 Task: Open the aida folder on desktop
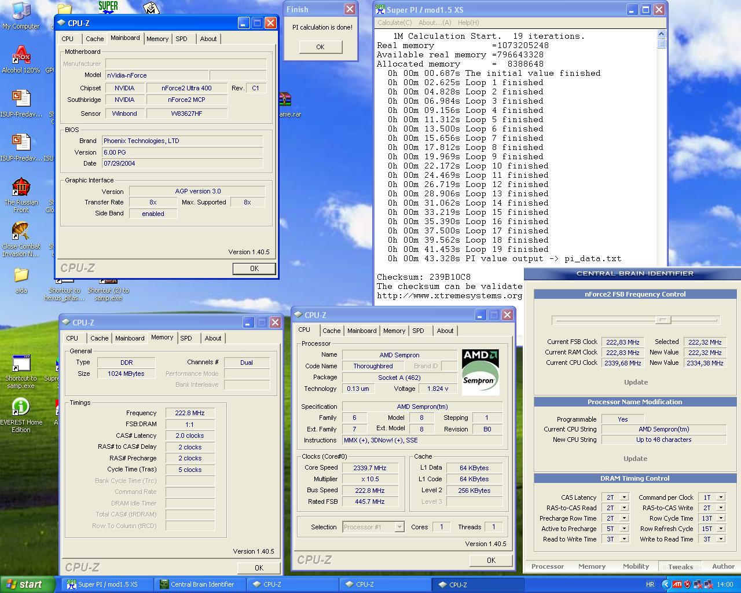(x=21, y=280)
